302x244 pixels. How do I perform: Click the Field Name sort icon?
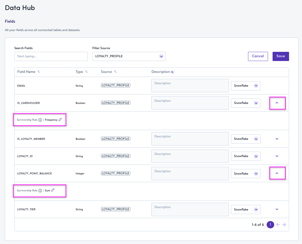(x=39, y=72)
